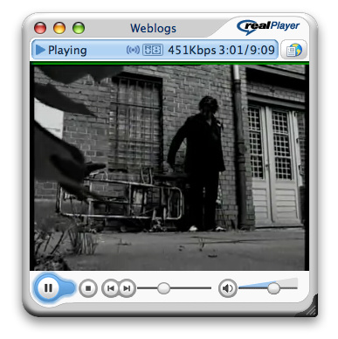This screenshot has height=339, width=338.
Task: Click the window resize grip corner
Action: (x=310, y=309)
